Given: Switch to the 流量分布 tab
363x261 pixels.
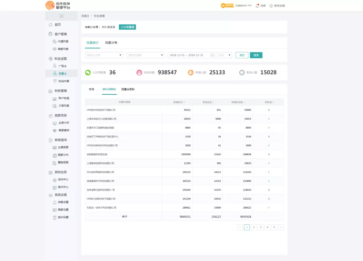Looking at the screenshot, I should 111,43.
